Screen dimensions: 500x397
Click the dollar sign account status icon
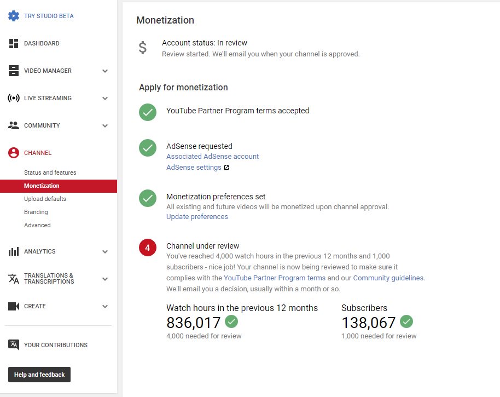[x=143, y=48]
